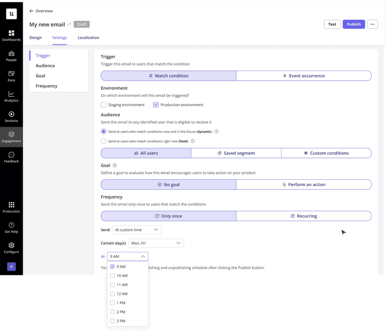The image size is (387, 333).
Task: Open the Send timing dropdown
Action: 136,230
